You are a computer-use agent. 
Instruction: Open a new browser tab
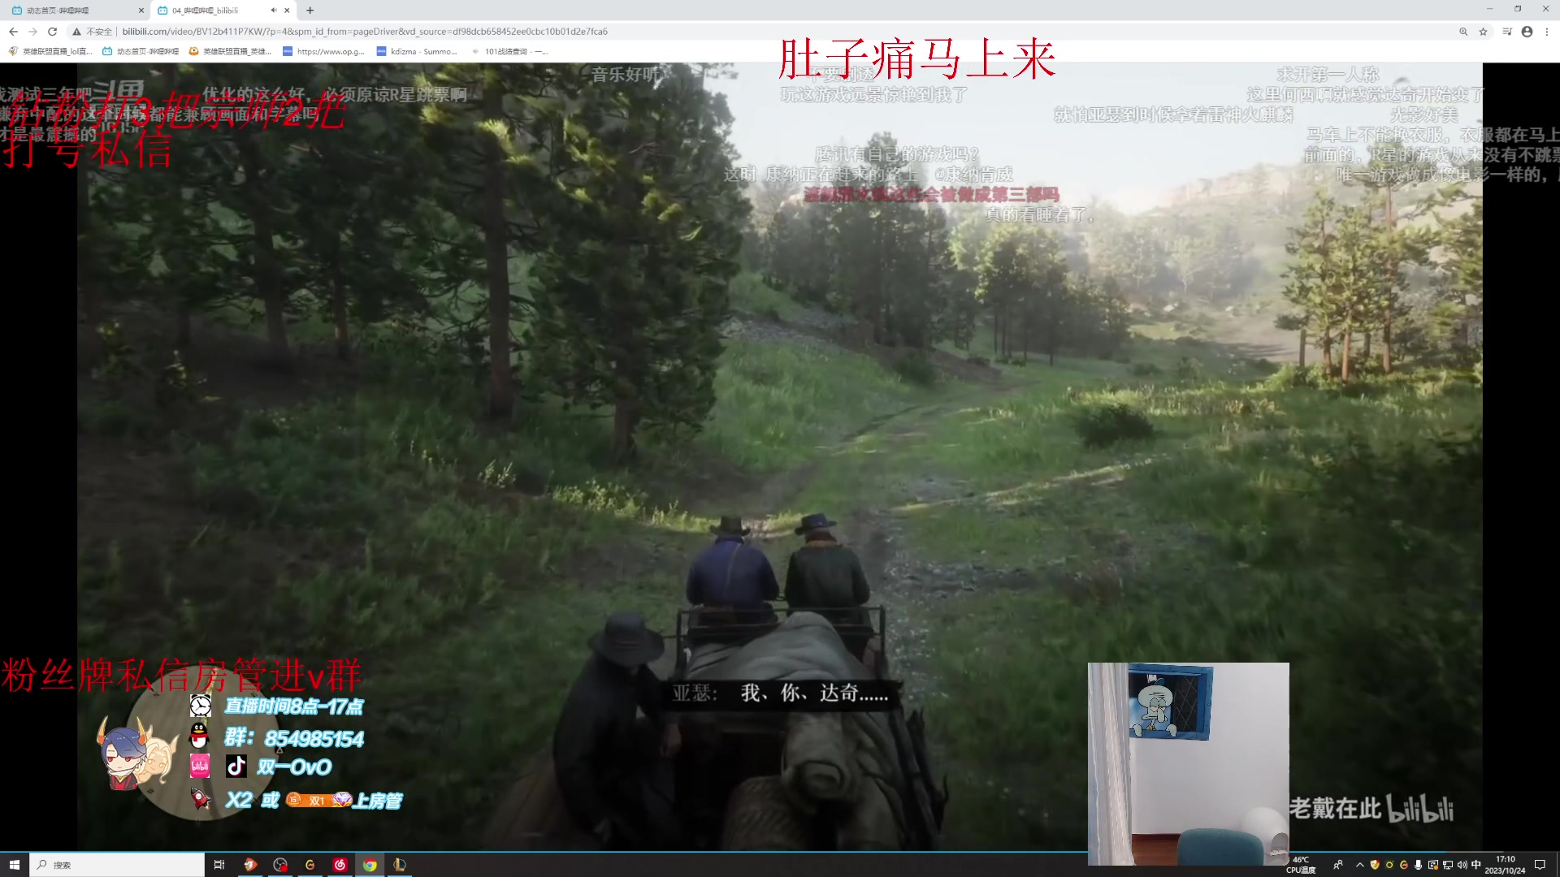coord(310,11)
